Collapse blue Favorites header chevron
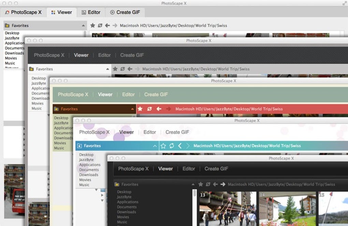This screenshot has height=226, width=348. (155, 146)
